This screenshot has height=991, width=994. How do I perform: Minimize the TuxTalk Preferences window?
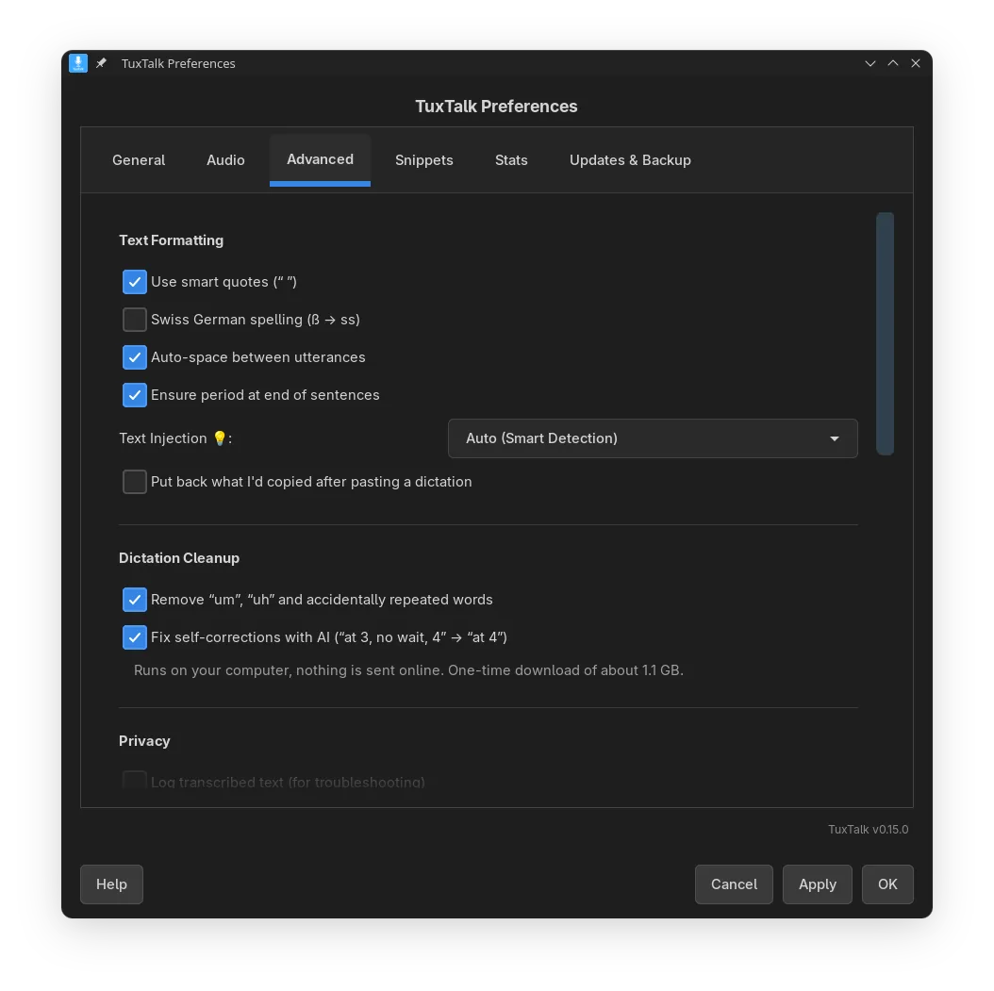click(x=870, y=63)
